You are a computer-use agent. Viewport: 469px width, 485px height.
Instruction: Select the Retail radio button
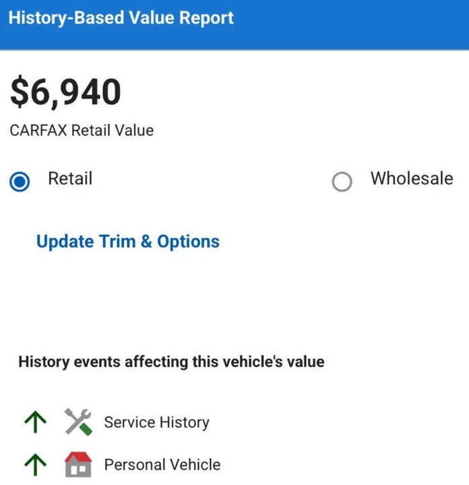coord(20,182)
